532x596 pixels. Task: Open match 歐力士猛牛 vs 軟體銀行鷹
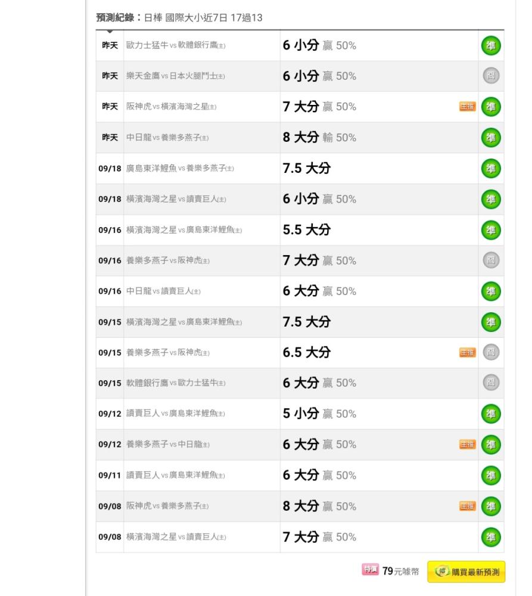(176, 45)
